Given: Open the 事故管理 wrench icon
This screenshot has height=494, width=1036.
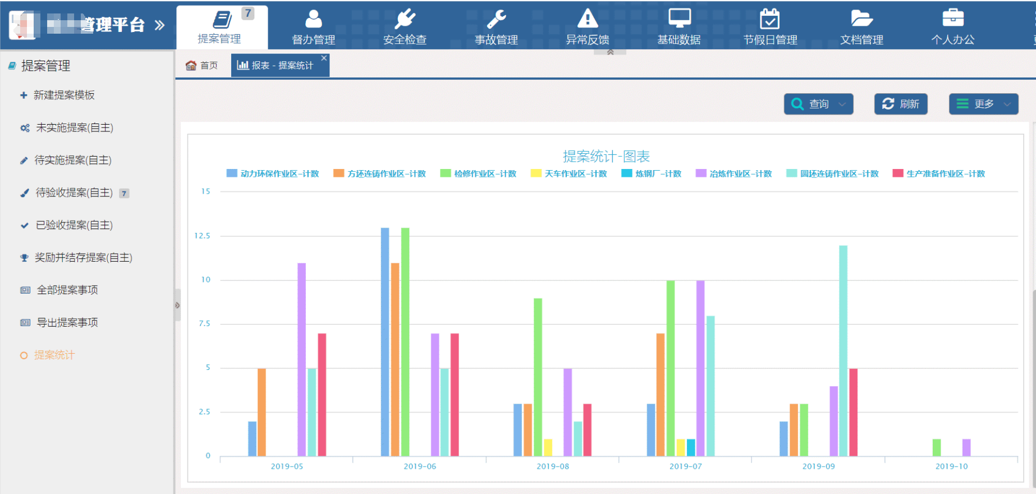Looking at the screenshot, I should (496, 19).
